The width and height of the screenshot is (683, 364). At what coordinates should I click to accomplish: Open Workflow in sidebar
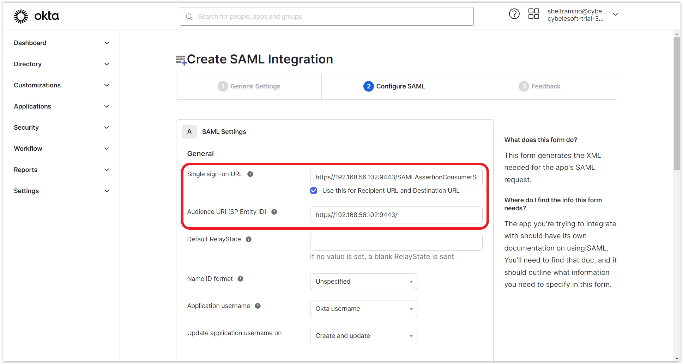pos(28,149)
